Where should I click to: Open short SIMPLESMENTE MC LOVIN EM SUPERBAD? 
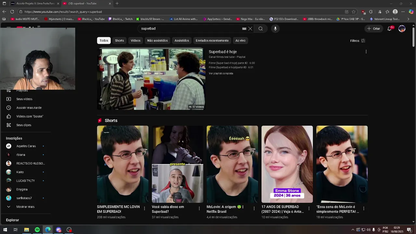pyautogui.click(x=123, y=164)
